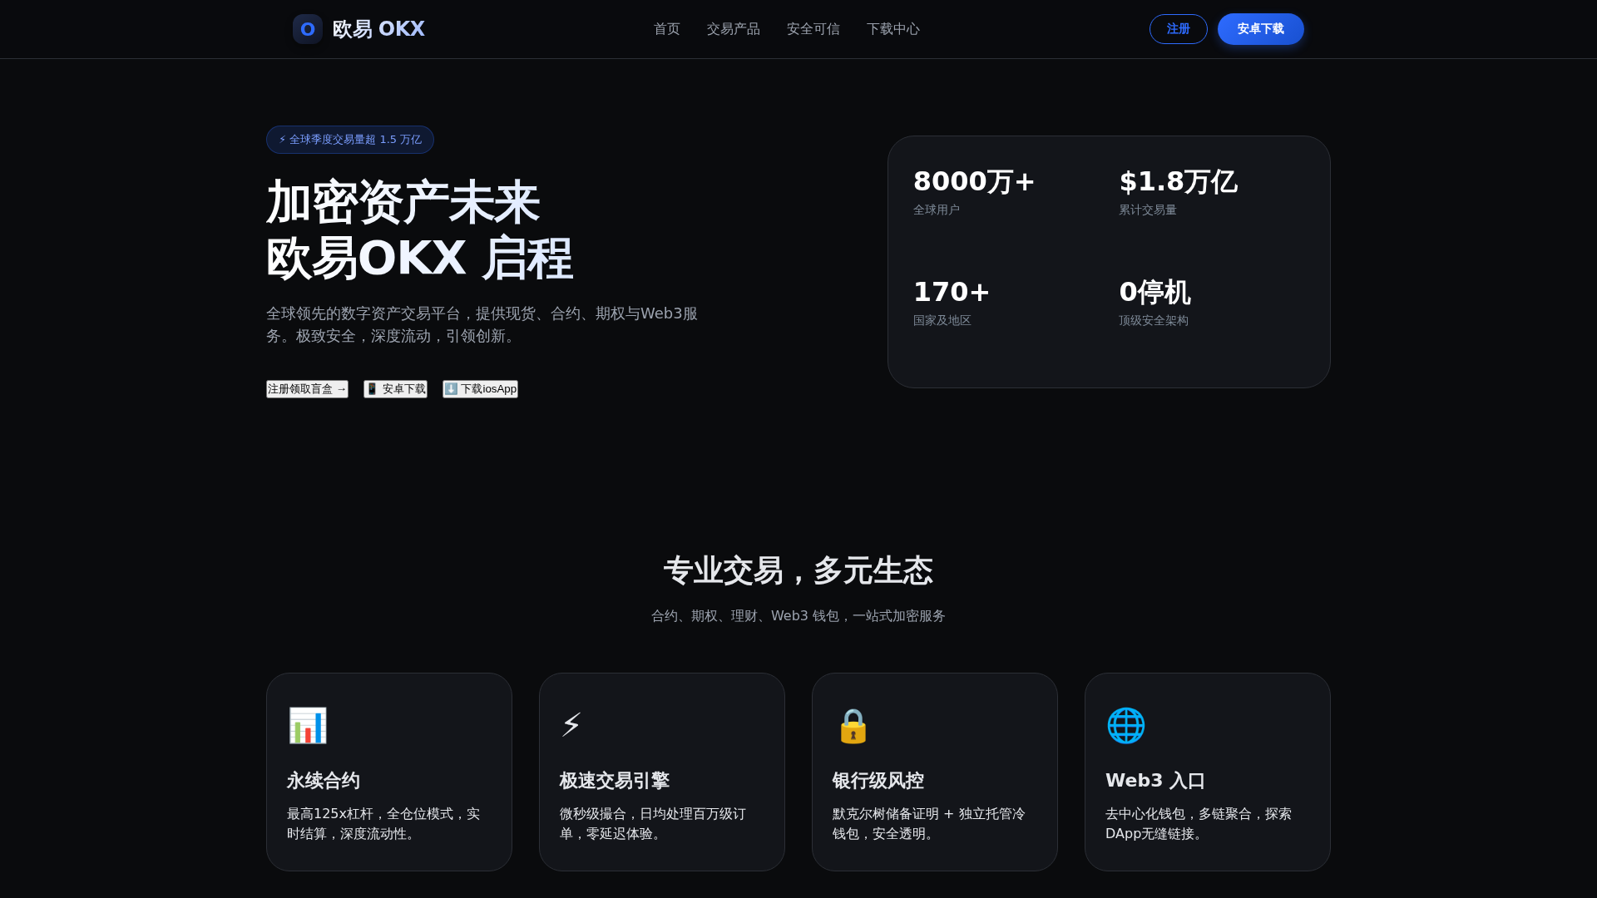Viewport: 1597px width, 898px height.
Task: Select the 极速交易引擎 card title
Action: click(615, 781)
